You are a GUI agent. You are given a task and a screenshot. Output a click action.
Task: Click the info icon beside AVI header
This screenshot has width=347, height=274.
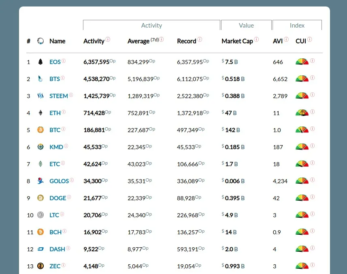pos(286,39)
